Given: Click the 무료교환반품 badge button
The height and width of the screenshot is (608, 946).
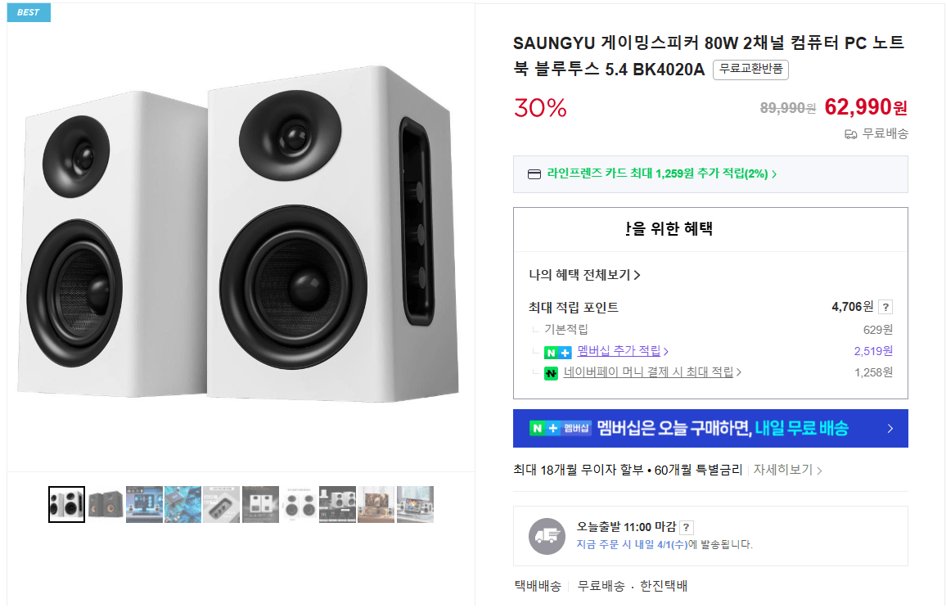Looking at the screenshot, I should 750,70.
